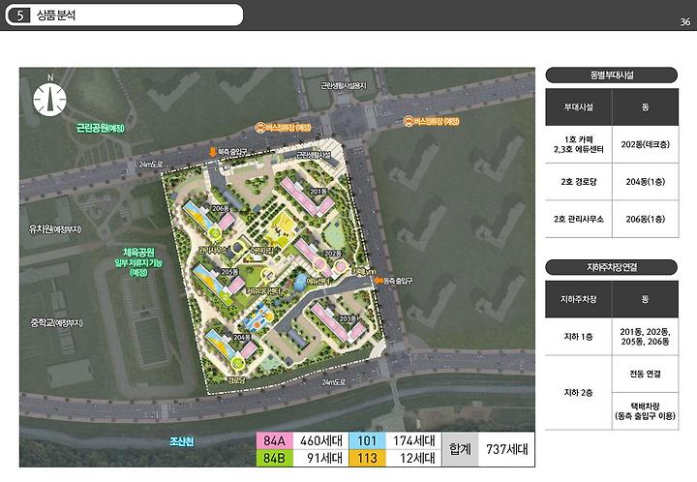Click the 24m도로 label on the northwest road

click(x=151, y=164)
